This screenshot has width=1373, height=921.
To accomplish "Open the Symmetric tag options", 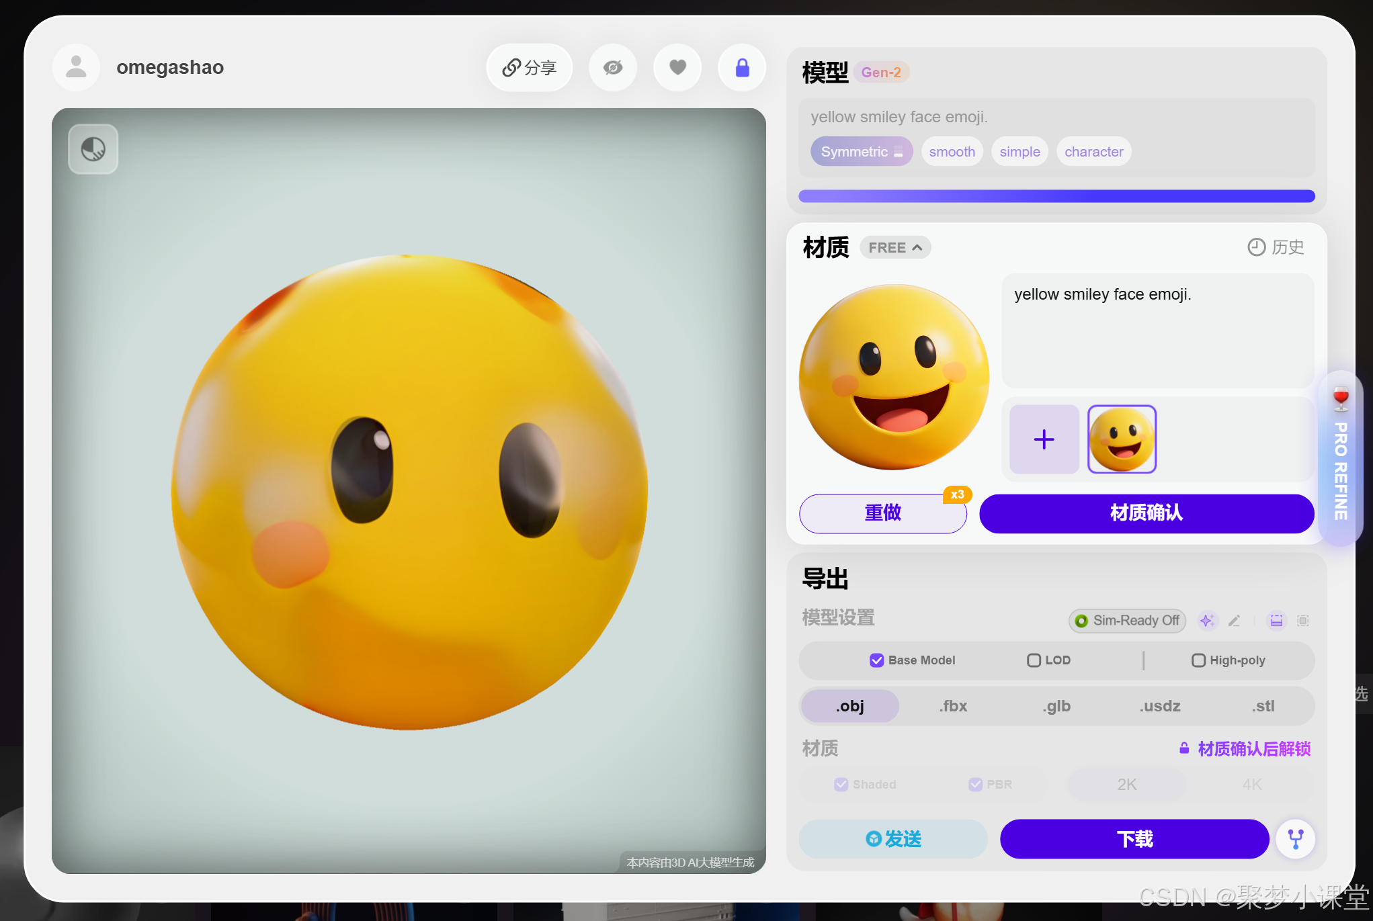I will (861, 152).
